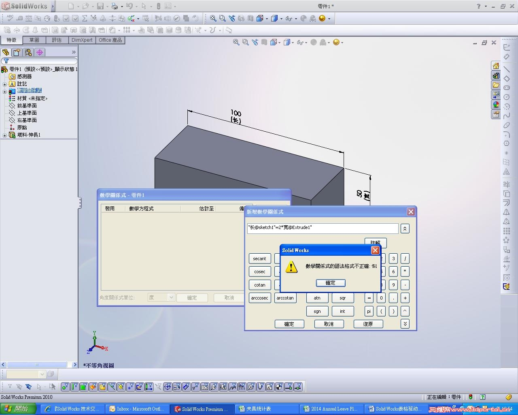
Task: Click the Windows 開始 Start button
Action: (19, 409)
